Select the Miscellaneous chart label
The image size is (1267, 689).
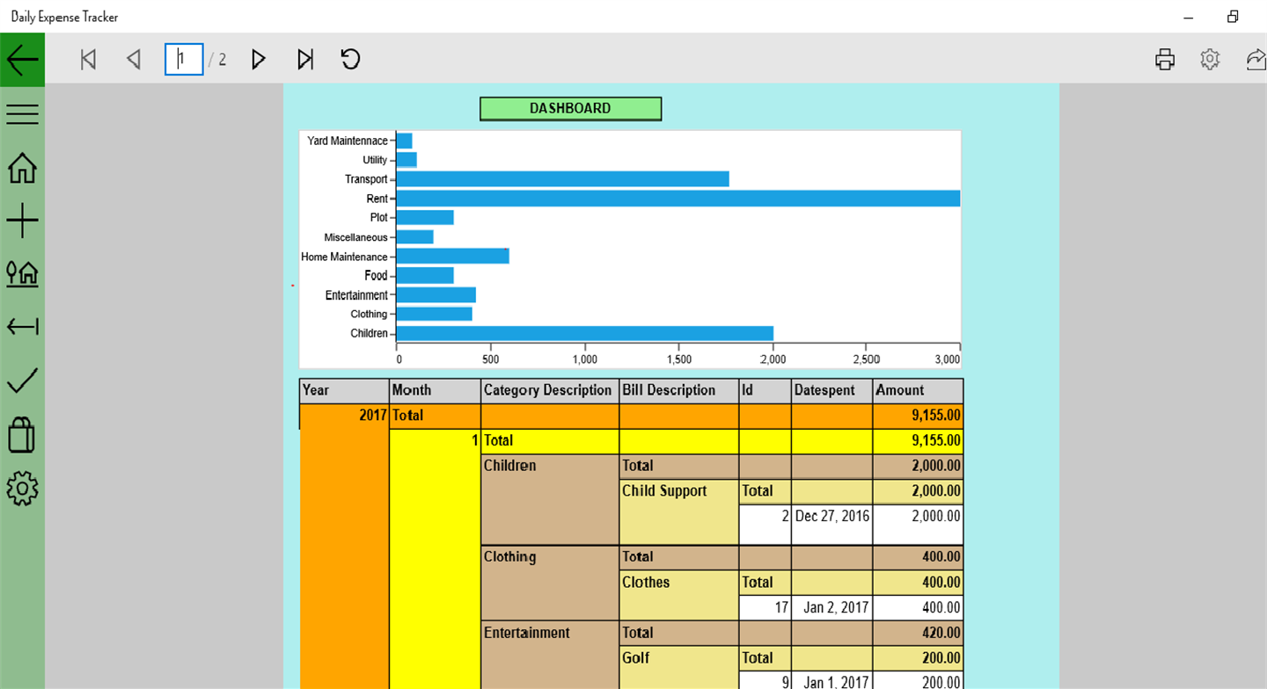pos(355,237)
